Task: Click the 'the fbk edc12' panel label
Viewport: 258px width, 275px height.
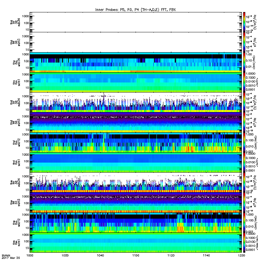Action: coord(16,223)
